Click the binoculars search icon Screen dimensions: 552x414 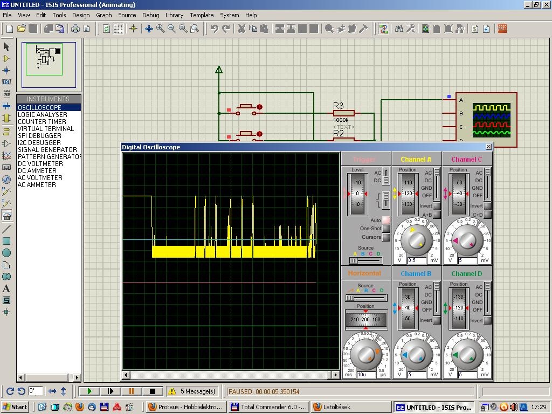(399, 29)
